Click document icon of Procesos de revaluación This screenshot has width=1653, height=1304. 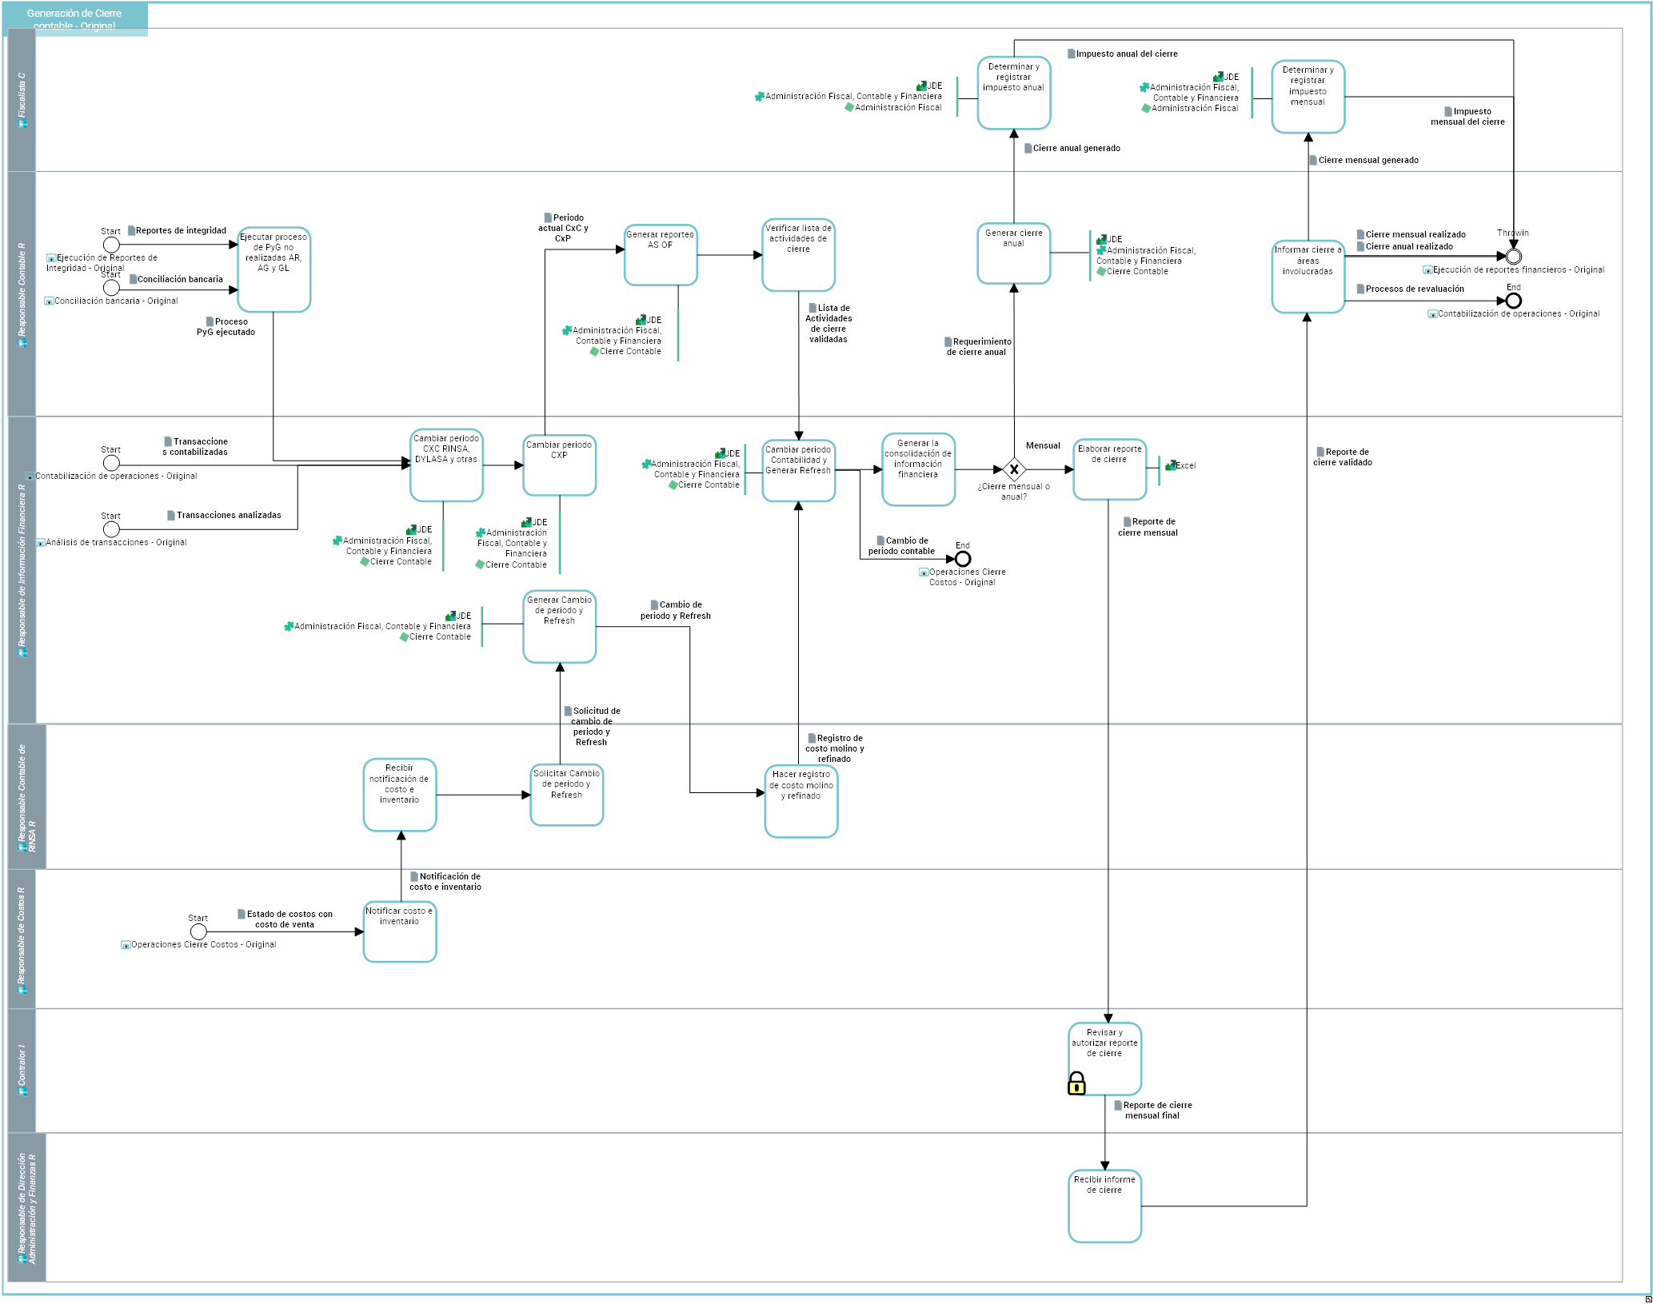click(x=1360, y=289)
